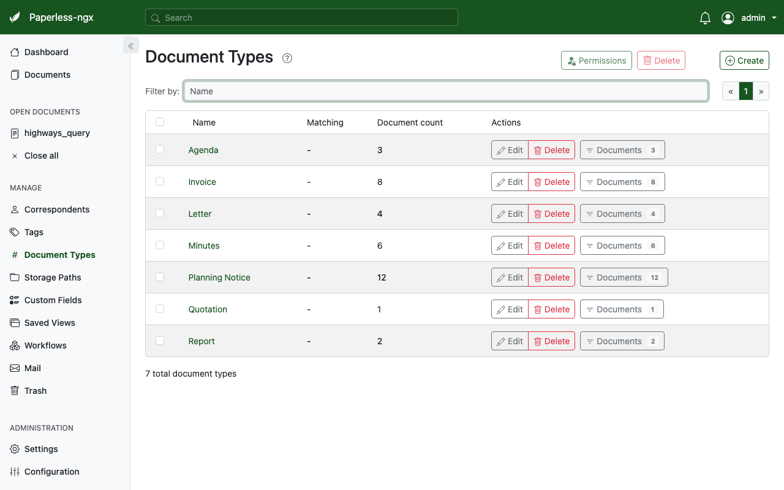Click the top bulk Delete button
Viewport: 784px width, 490px height.
(661, 60)
